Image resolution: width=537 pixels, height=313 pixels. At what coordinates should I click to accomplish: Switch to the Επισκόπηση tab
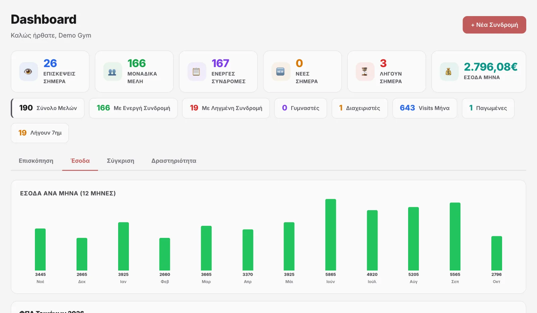(x=36, y=161)
